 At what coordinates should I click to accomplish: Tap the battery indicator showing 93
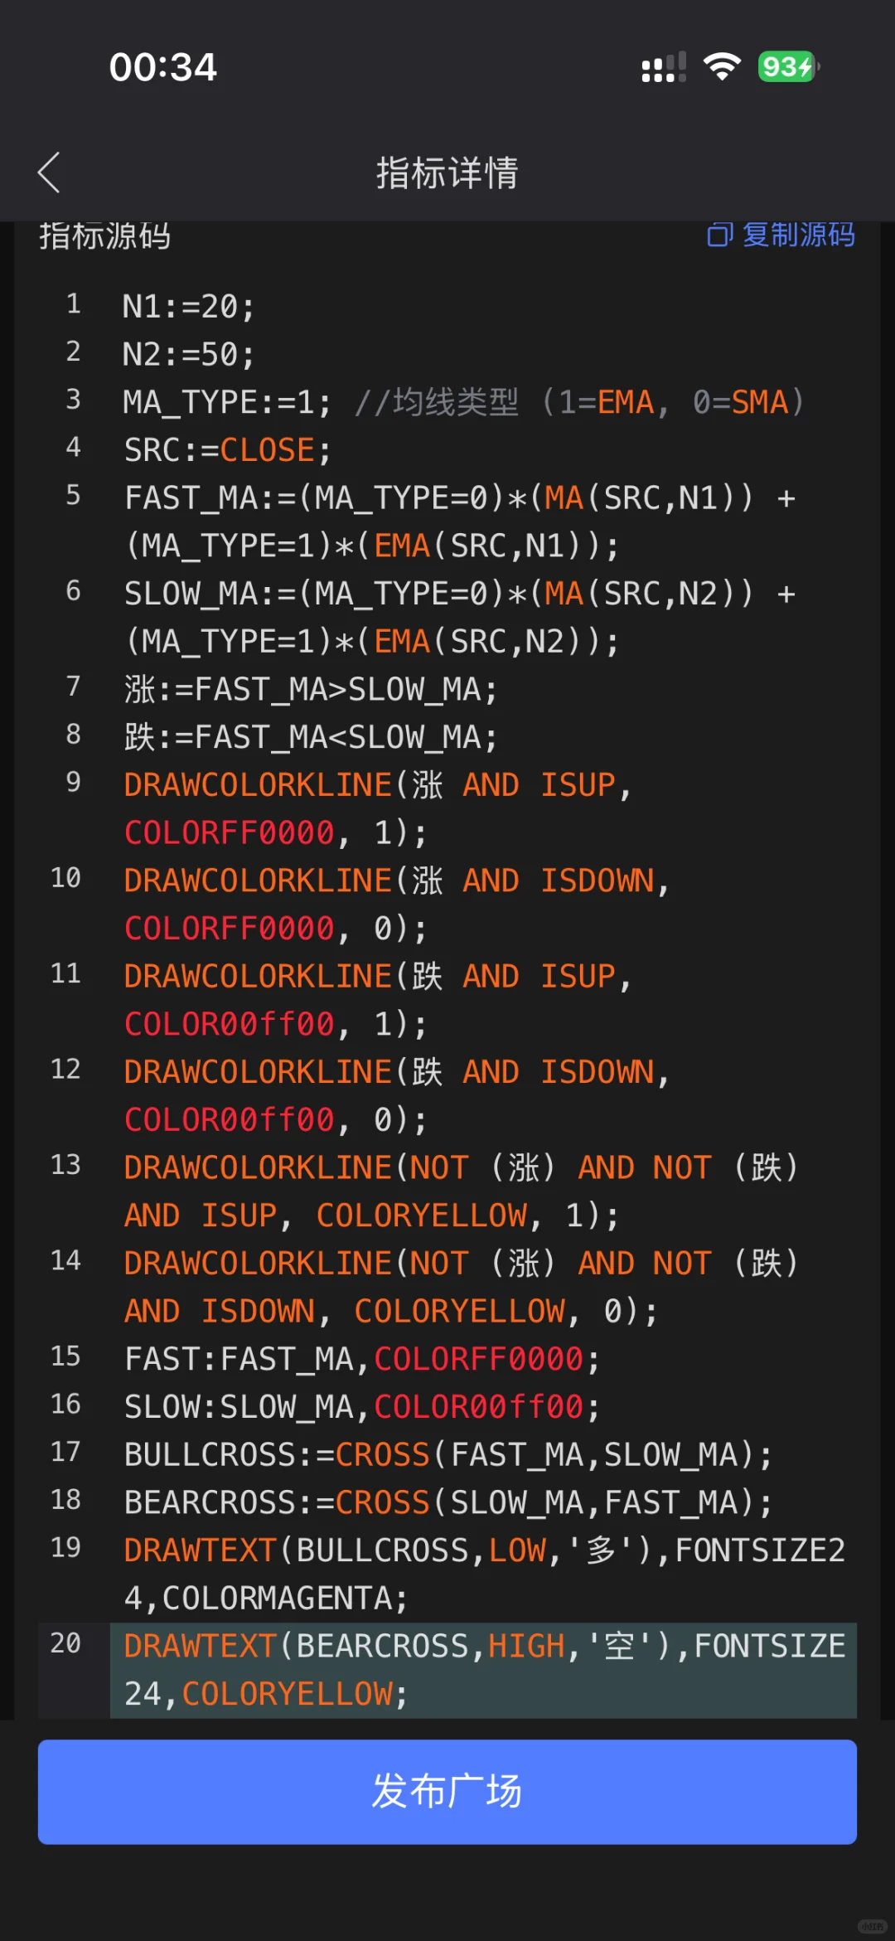pyautogui.click(x=788, y=66)
